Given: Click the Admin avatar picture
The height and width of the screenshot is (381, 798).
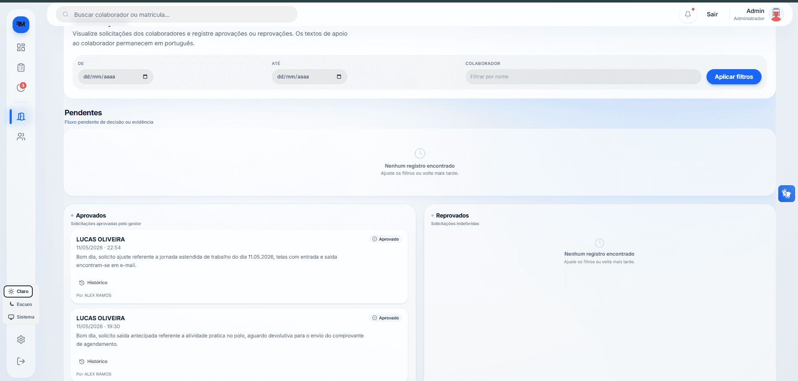Looking at the screenshot, I should [x=776, y=14].
